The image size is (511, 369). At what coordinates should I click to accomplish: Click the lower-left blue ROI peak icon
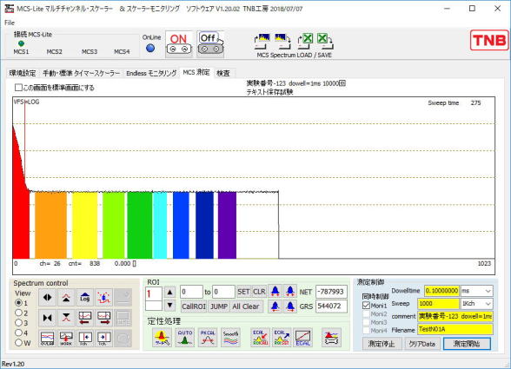point(275,306)
